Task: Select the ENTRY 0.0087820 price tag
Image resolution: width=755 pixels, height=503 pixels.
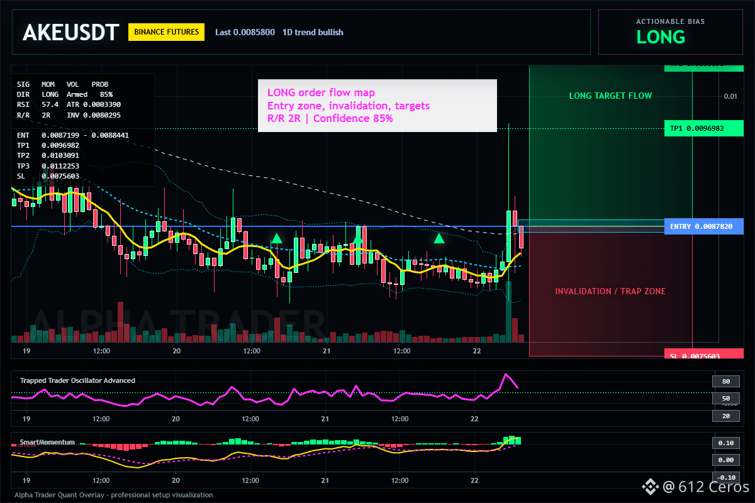Action: 703,226
